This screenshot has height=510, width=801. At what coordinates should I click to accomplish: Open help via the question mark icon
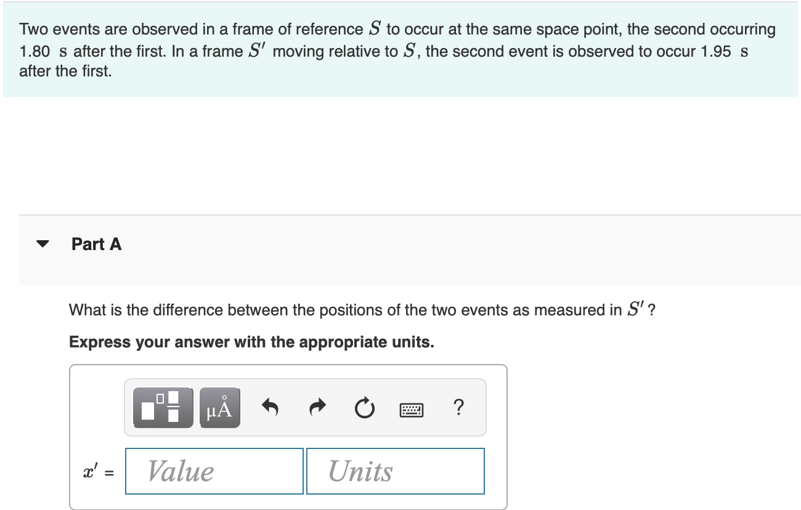coord(458,407)
